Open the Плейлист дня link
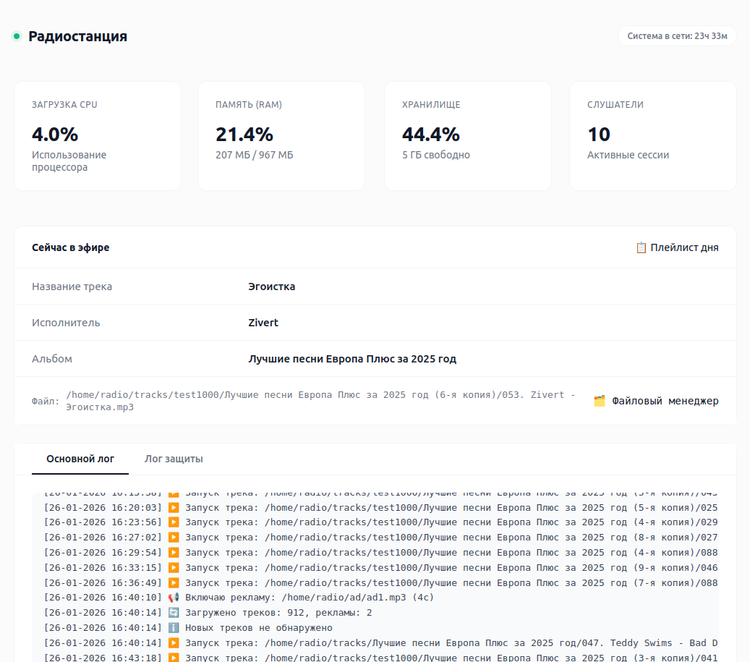 684,247
